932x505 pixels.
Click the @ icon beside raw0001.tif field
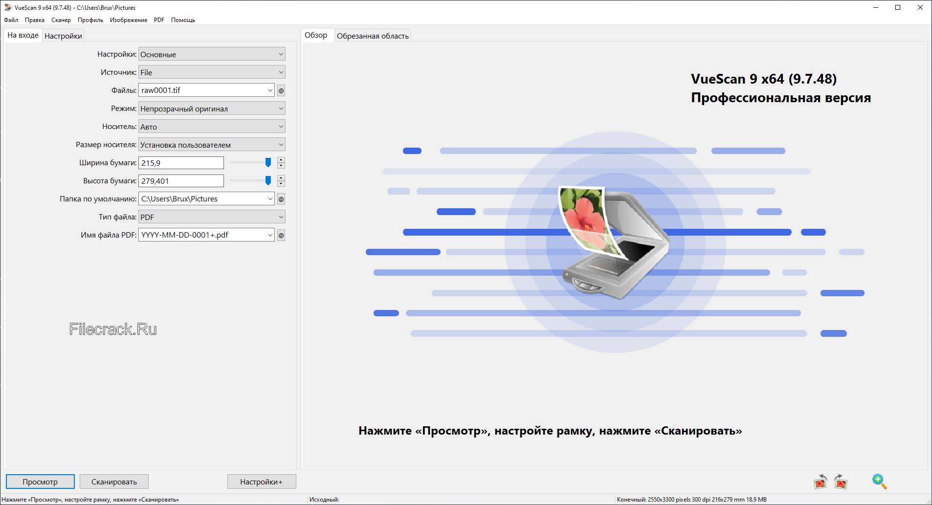281,90
